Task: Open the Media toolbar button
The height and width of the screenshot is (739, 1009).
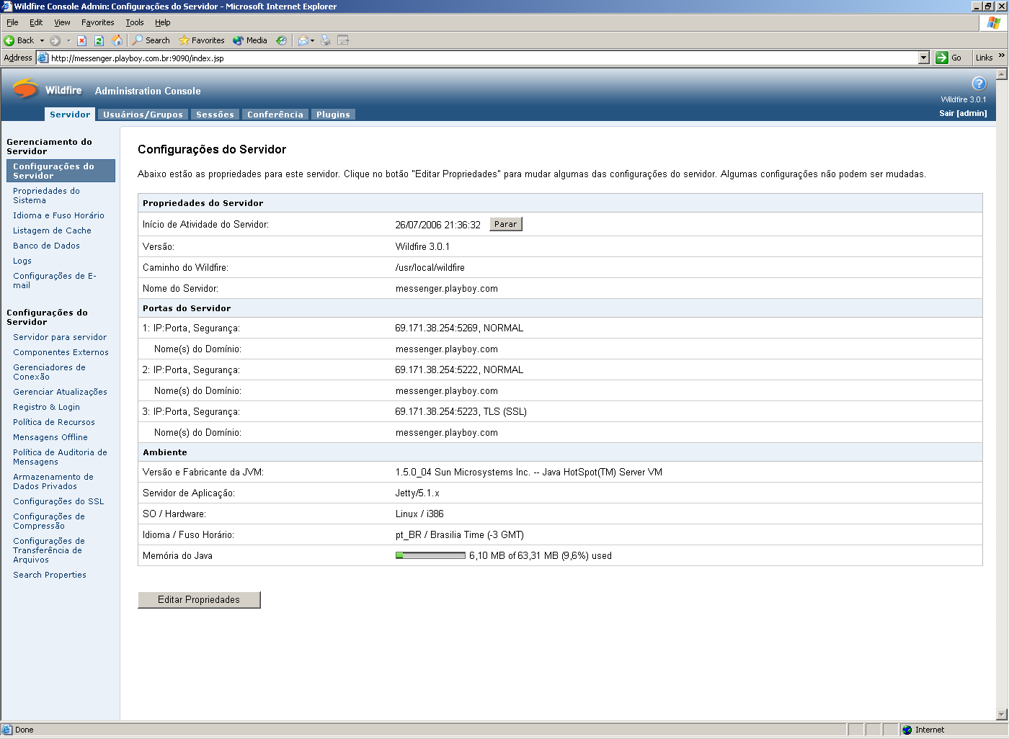Action: pos(249,40)
